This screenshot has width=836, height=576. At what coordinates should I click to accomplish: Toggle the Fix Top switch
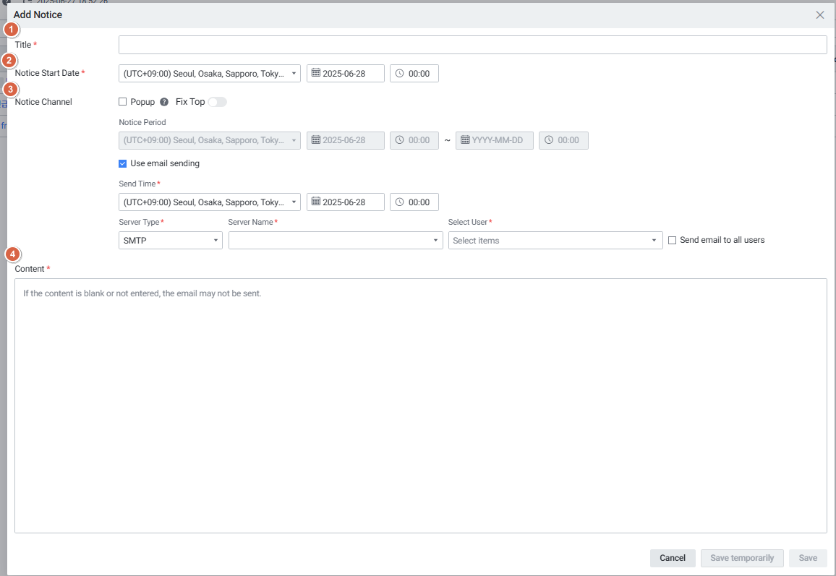(x=217, y=102)
